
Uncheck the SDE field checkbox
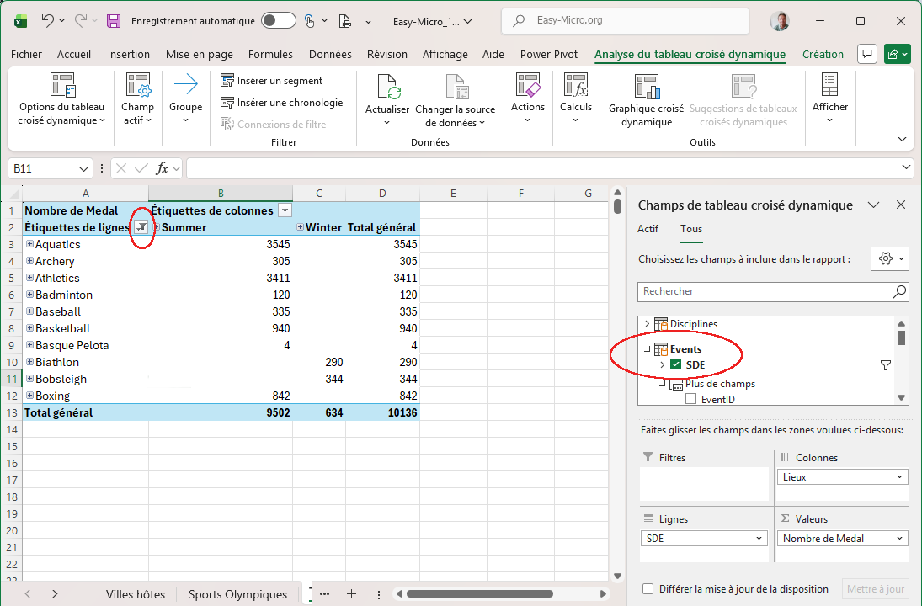(675, 364)
